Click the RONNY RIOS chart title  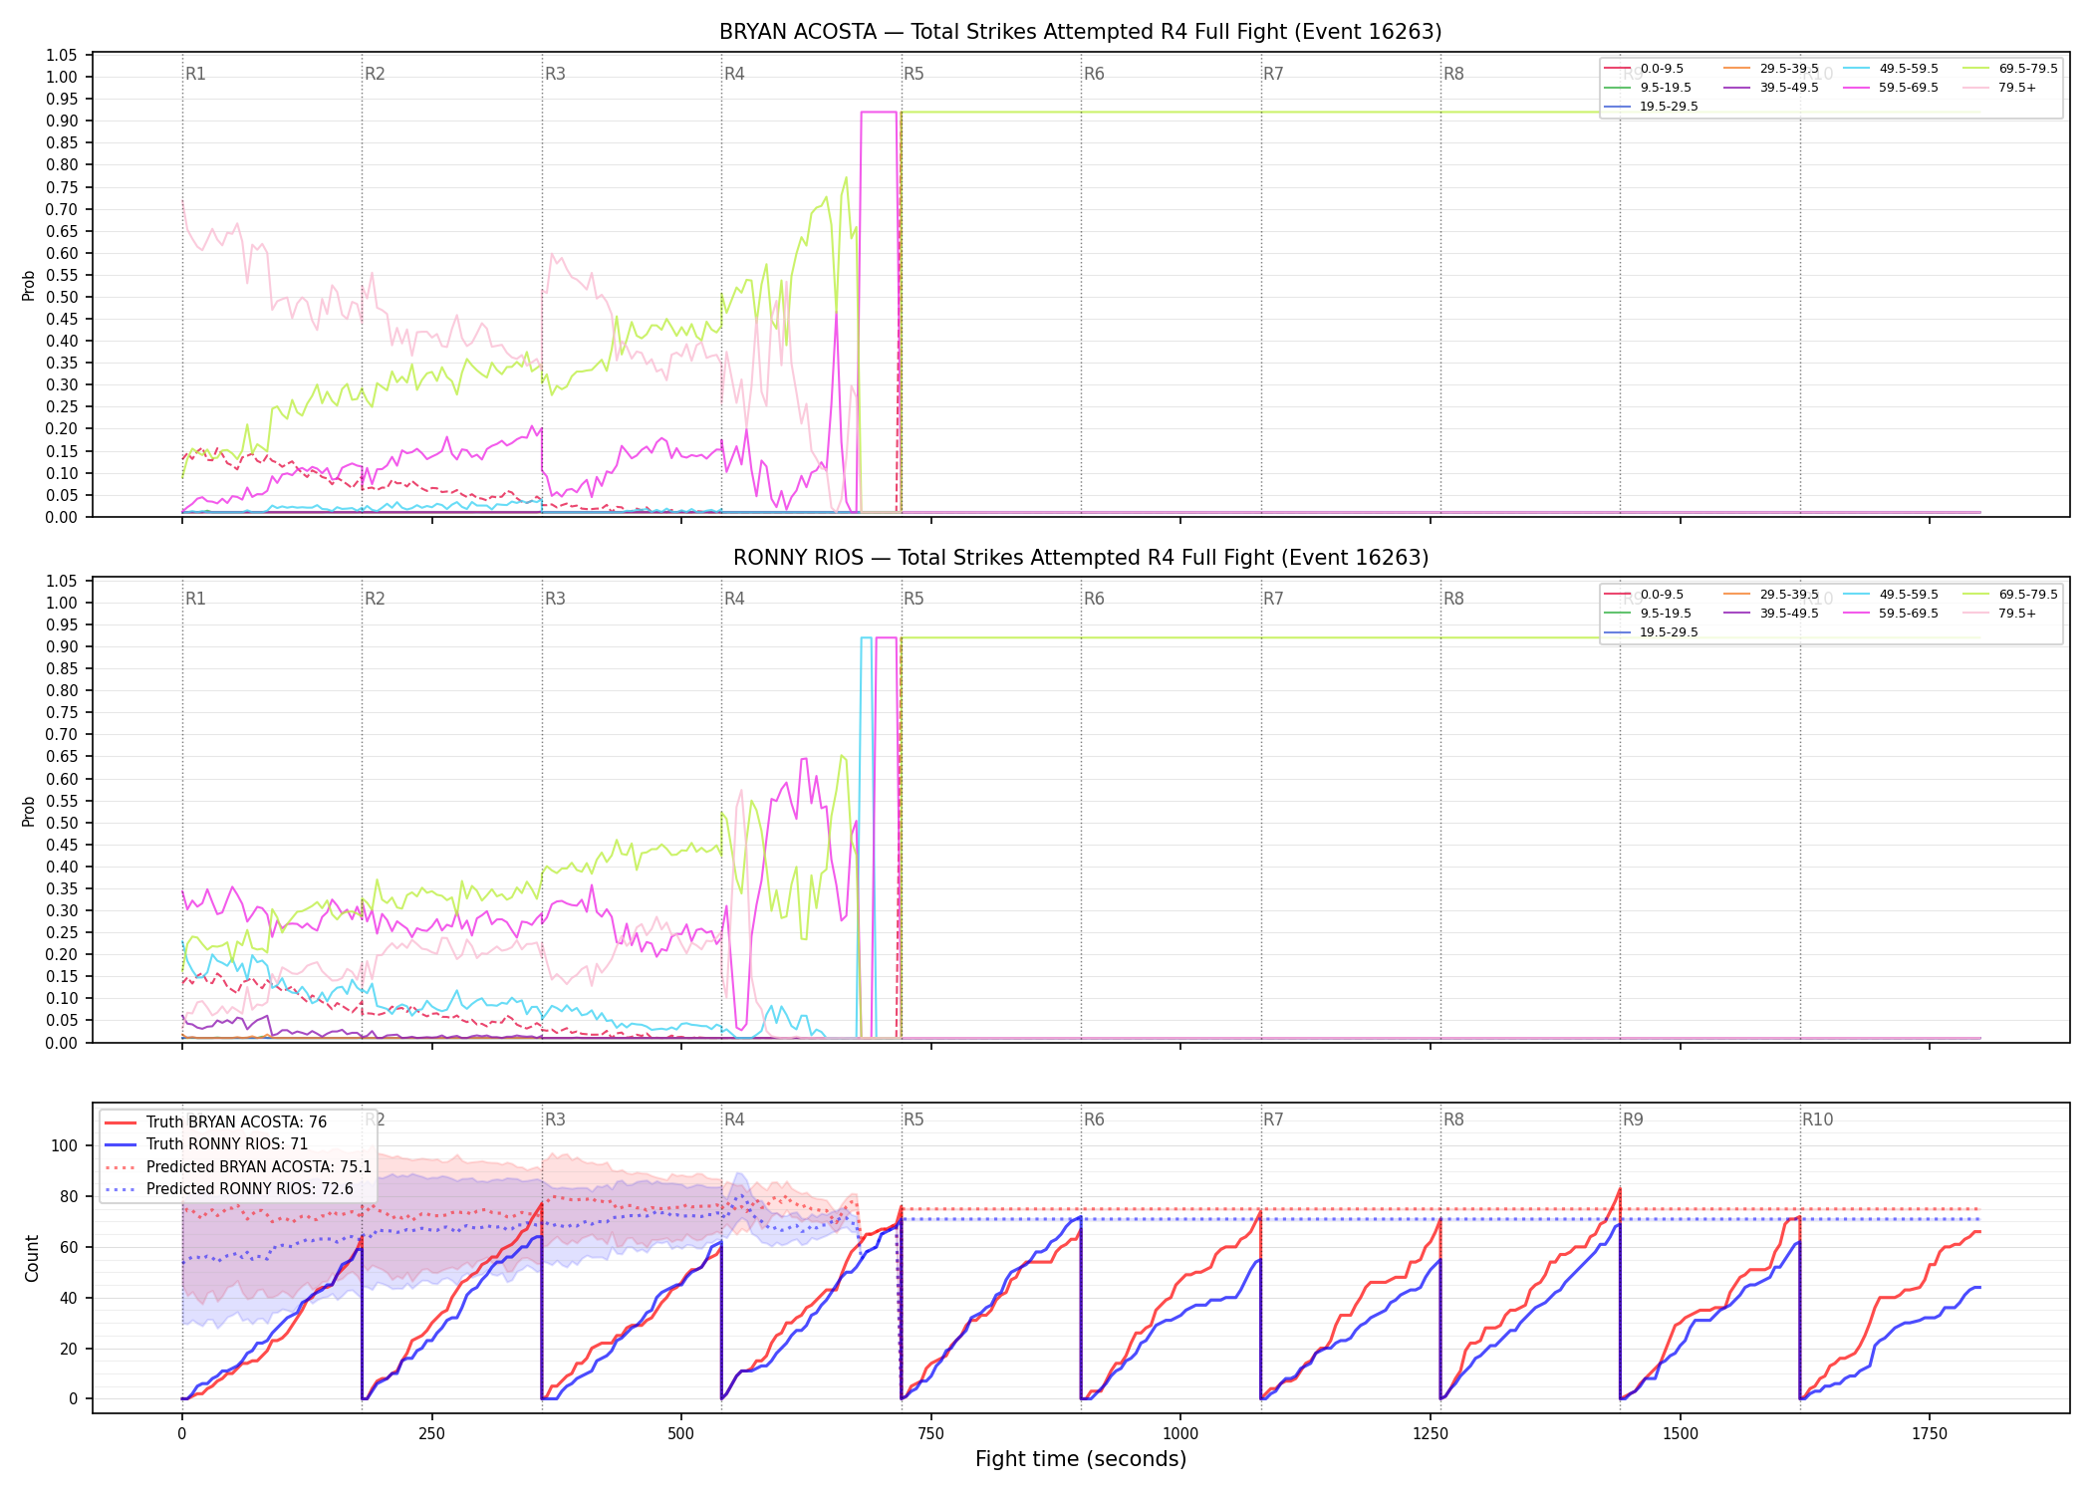1080,558
